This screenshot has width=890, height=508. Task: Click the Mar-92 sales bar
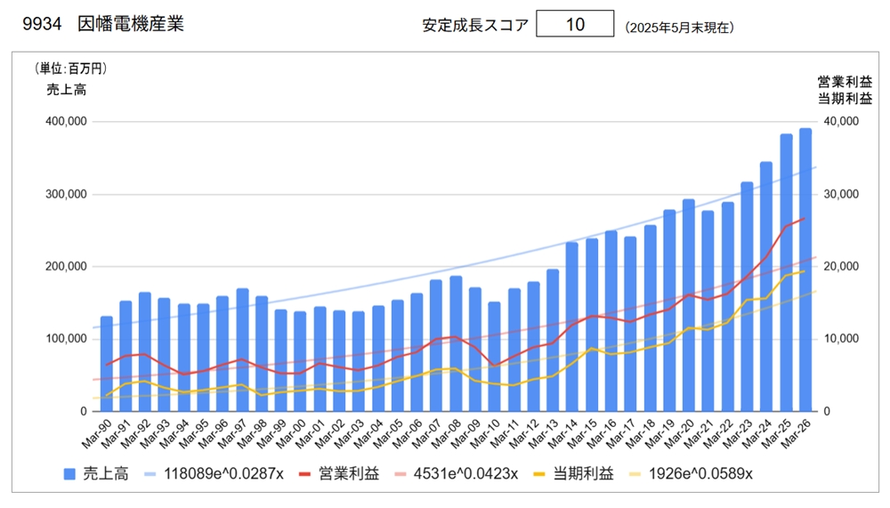coord(145,352)
